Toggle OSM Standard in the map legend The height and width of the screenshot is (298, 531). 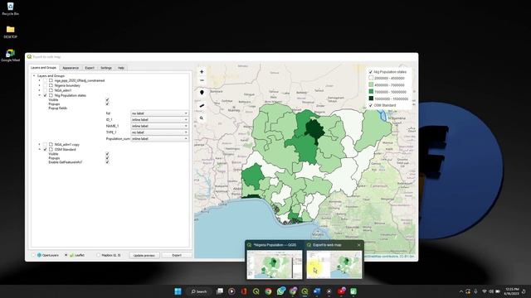coord(371,105)
